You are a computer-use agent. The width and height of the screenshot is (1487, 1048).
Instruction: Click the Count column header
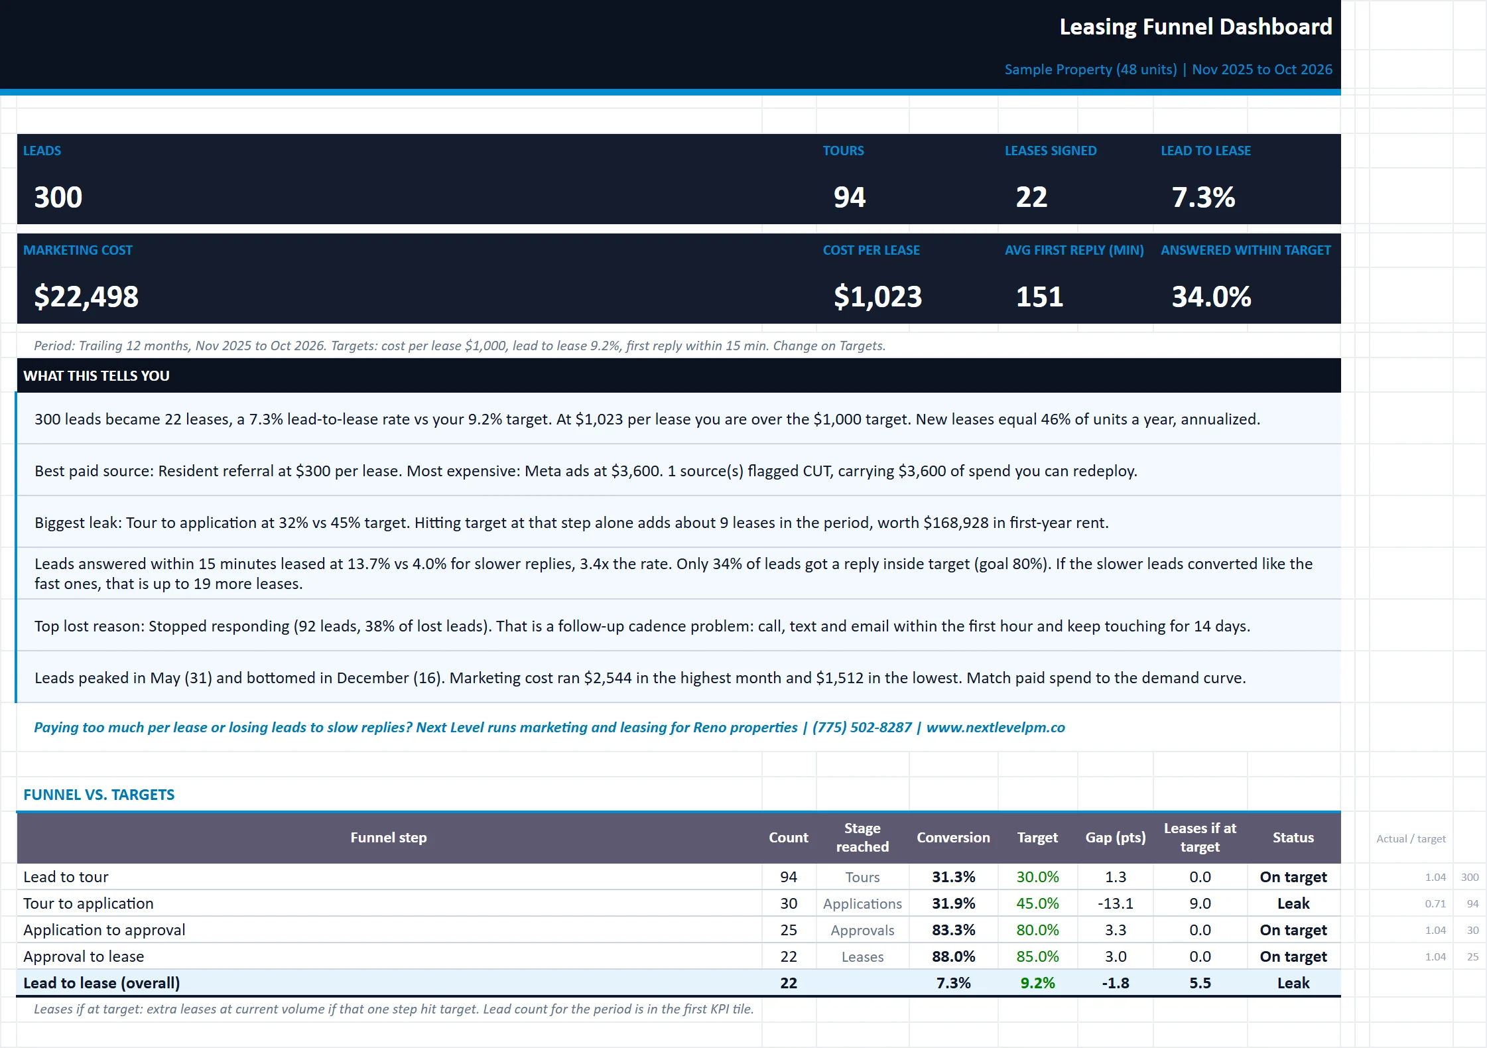point(789,838)
